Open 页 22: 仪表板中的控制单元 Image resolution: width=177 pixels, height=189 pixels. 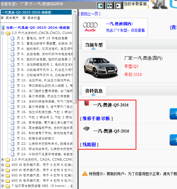point(44,144)
